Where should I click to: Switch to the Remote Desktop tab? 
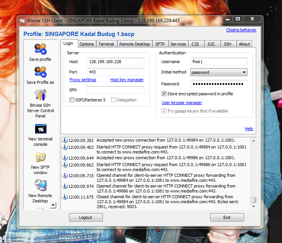click(x=135, y=44)
